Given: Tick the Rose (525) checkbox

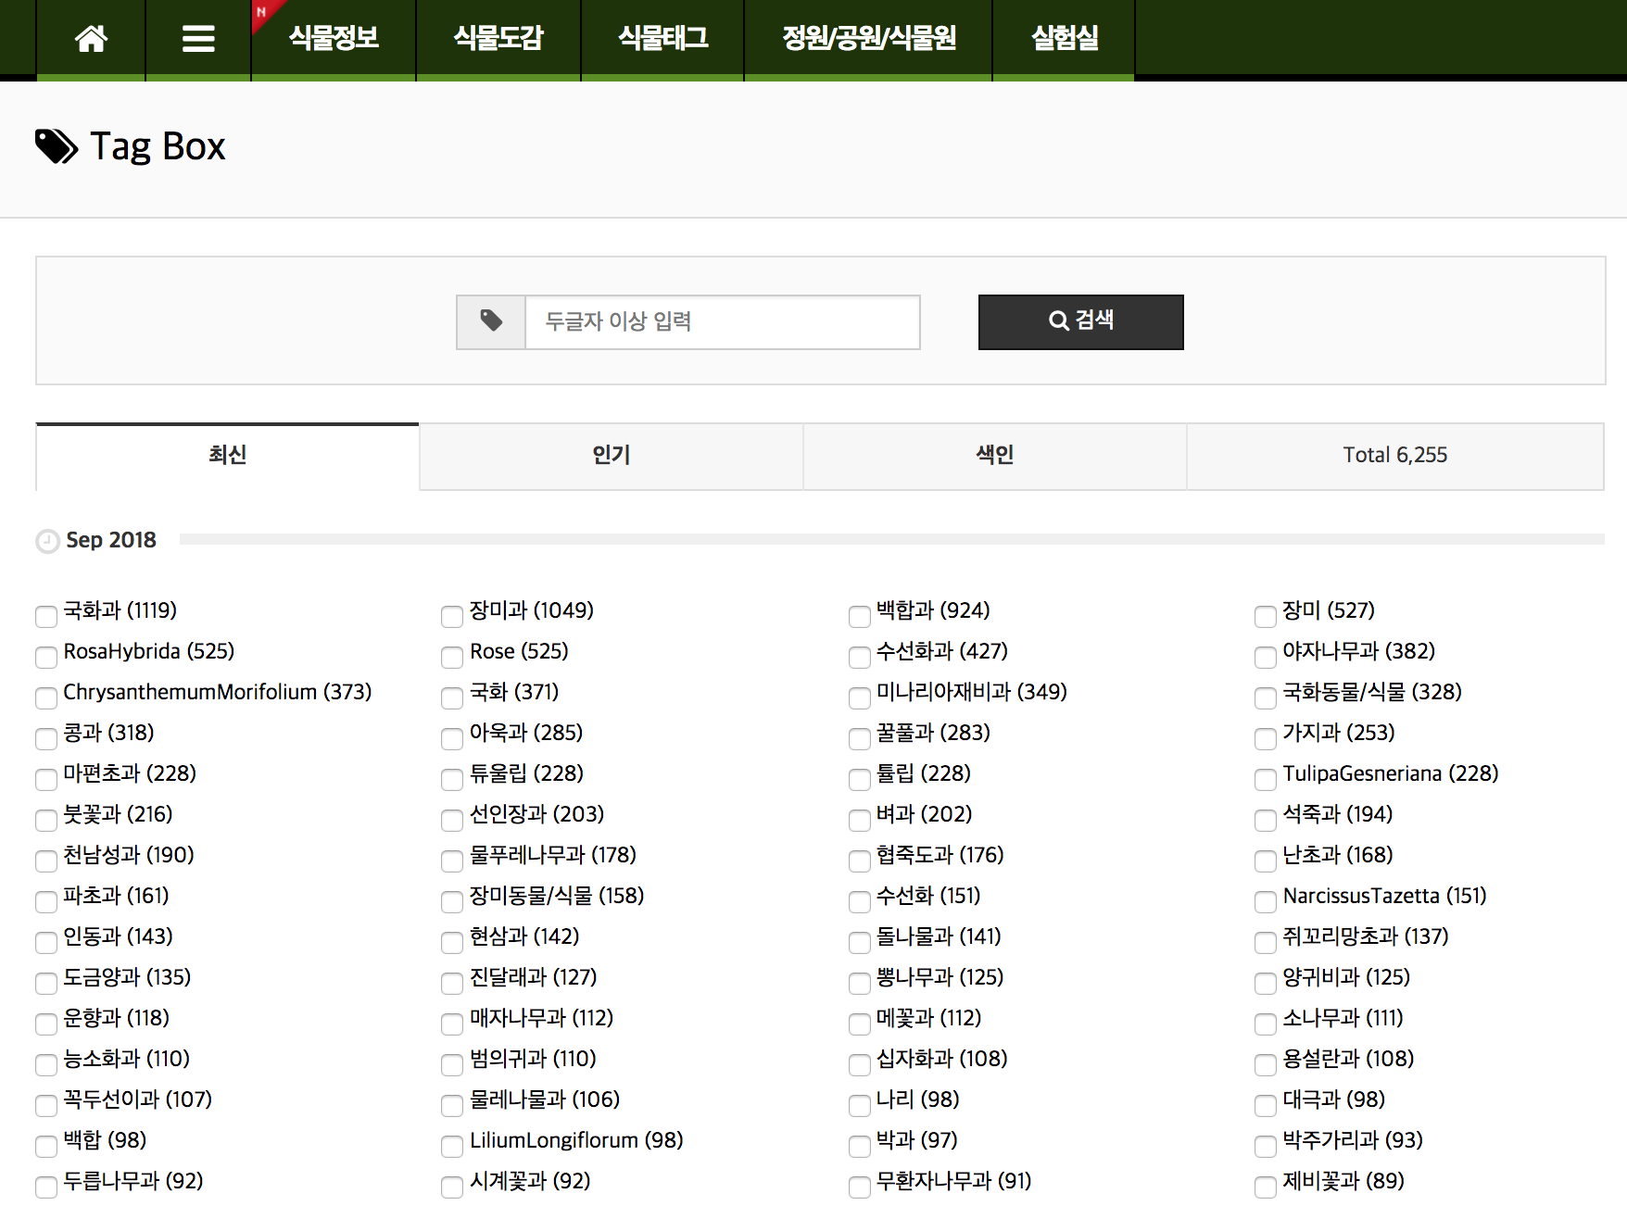Looking at the screenshot, I should coord(452,657).
